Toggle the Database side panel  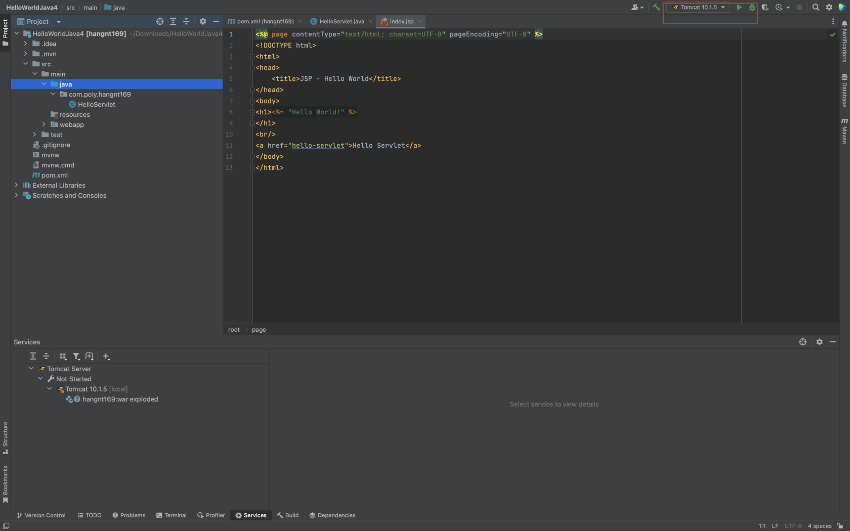click(x=844, y=91)
